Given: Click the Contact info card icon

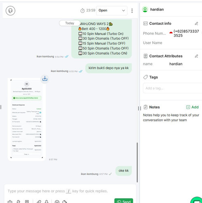Looking at the screenshot, I should [x=145, y=24].
